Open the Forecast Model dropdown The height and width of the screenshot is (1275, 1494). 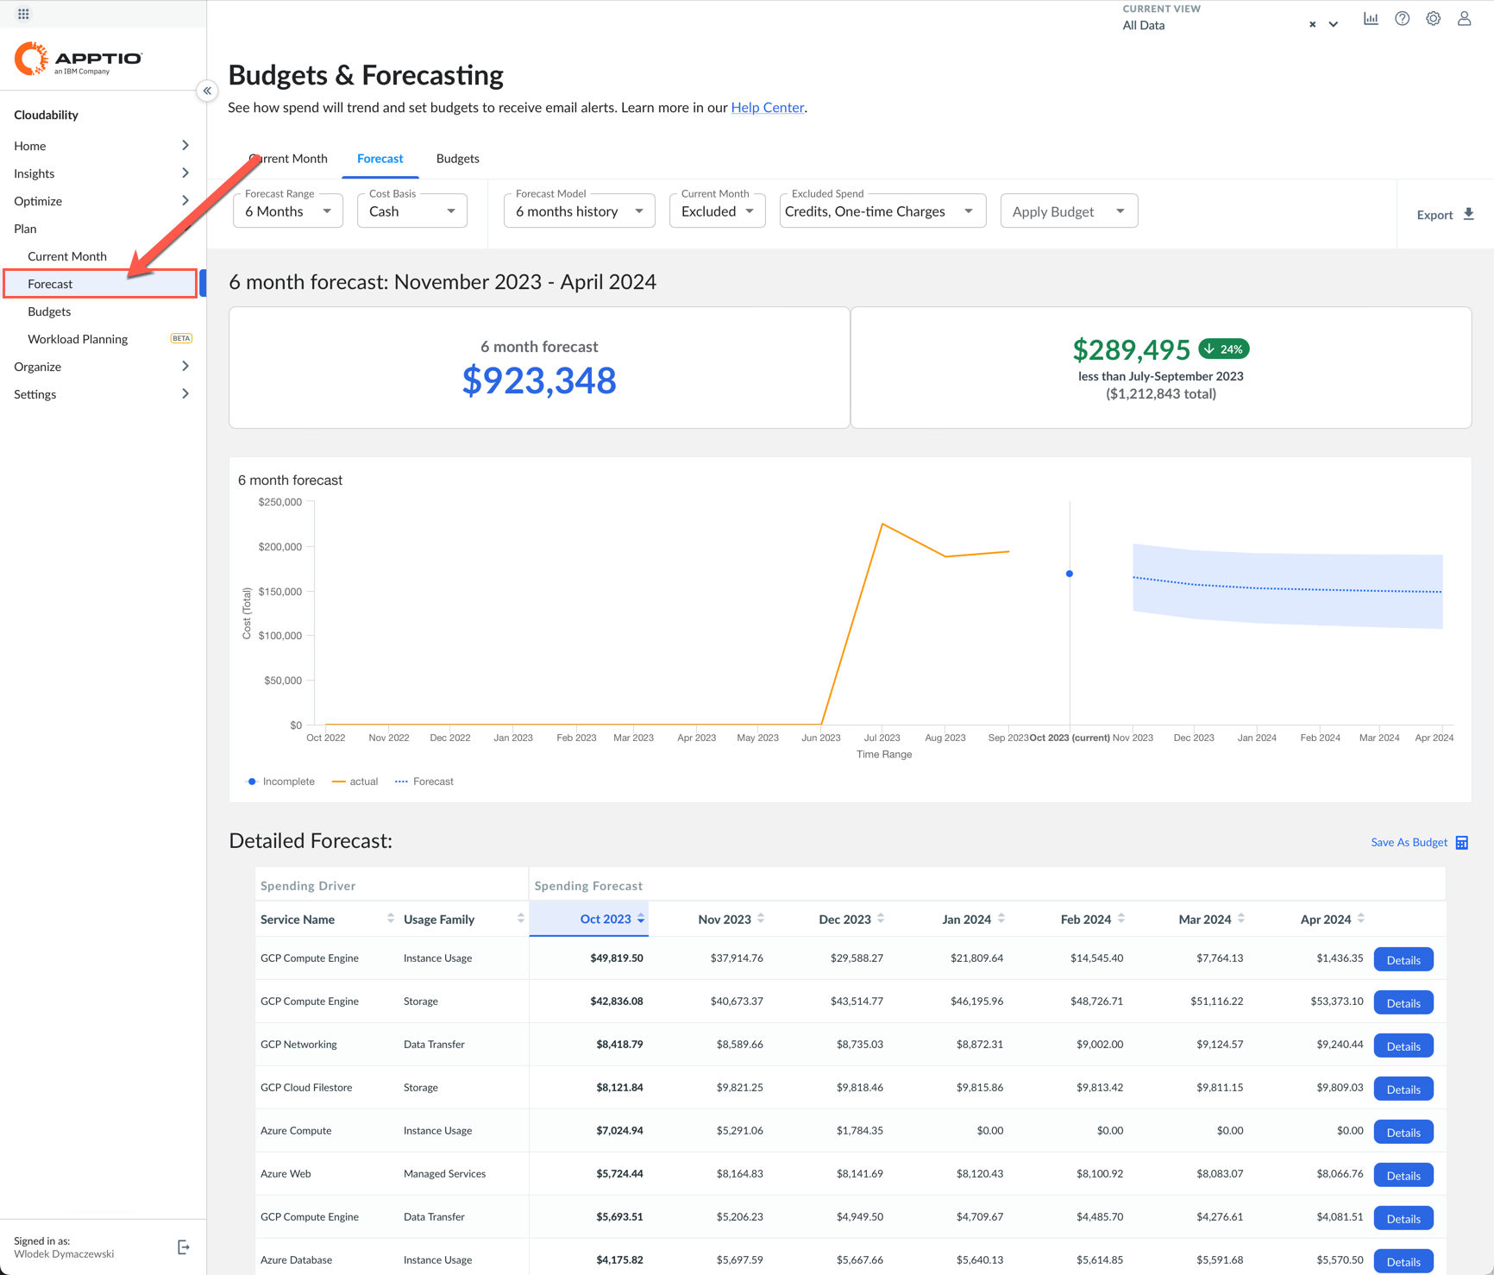[580, 211]
